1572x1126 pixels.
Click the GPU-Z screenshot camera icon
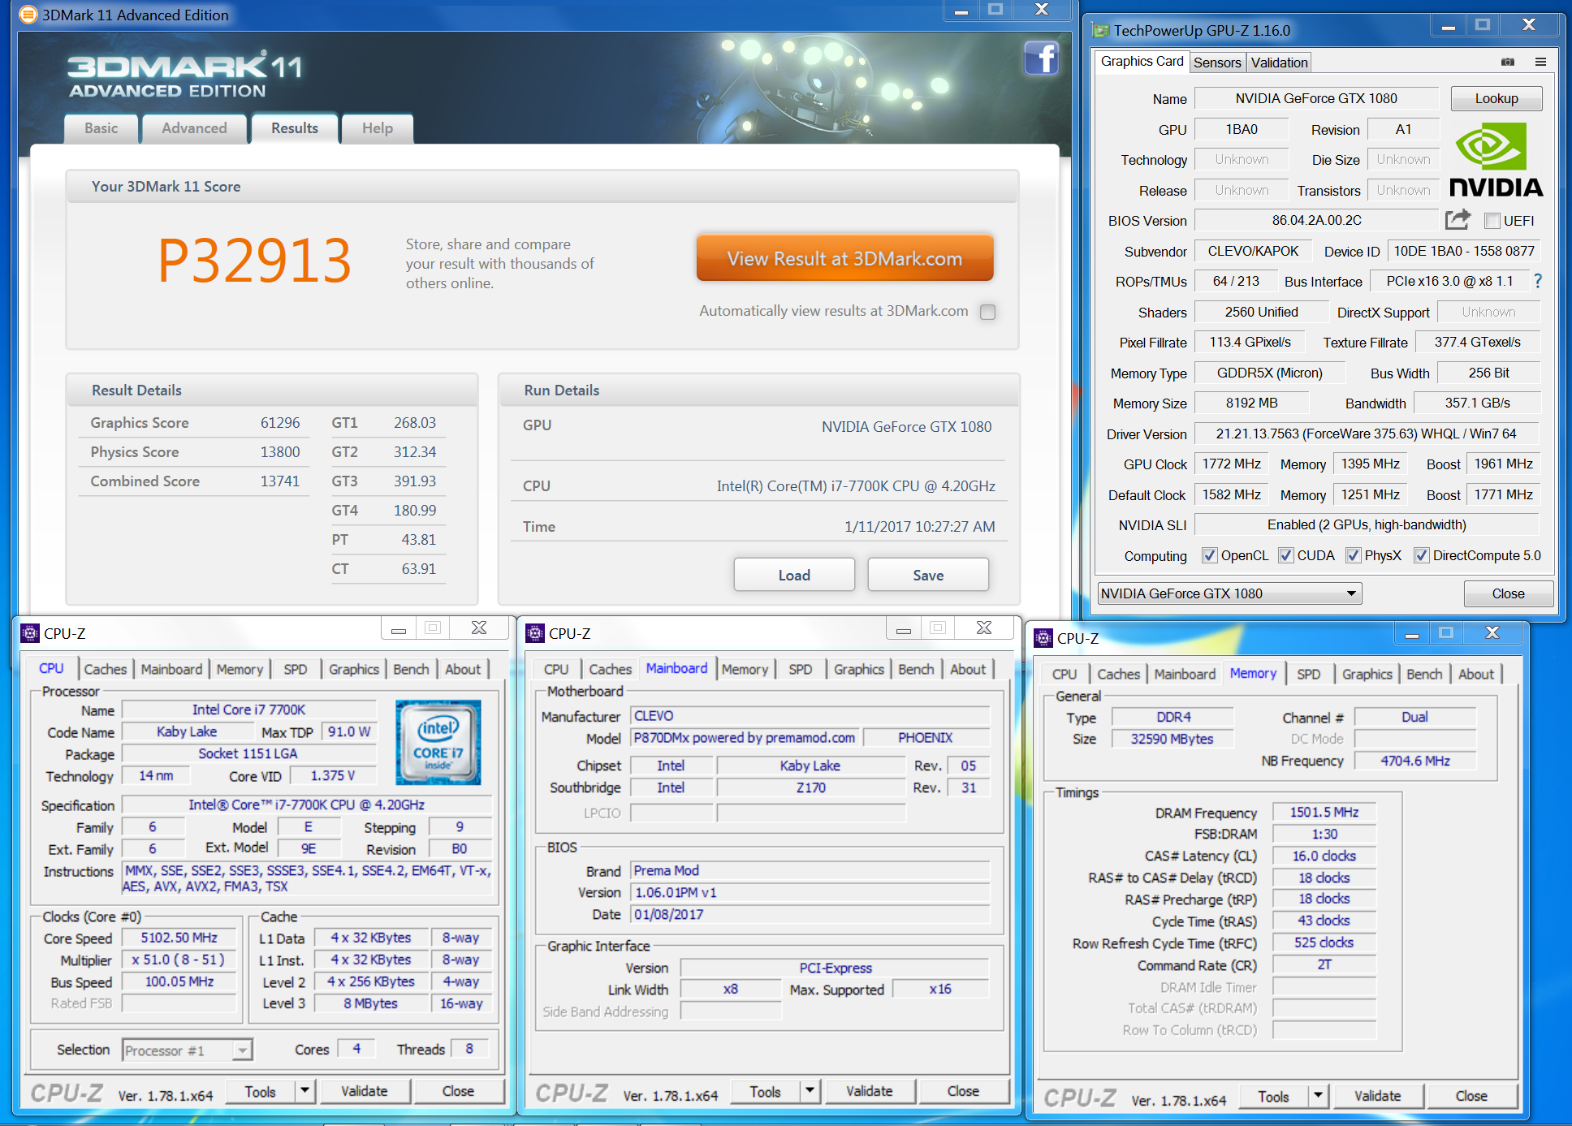tap(1508, 62)
